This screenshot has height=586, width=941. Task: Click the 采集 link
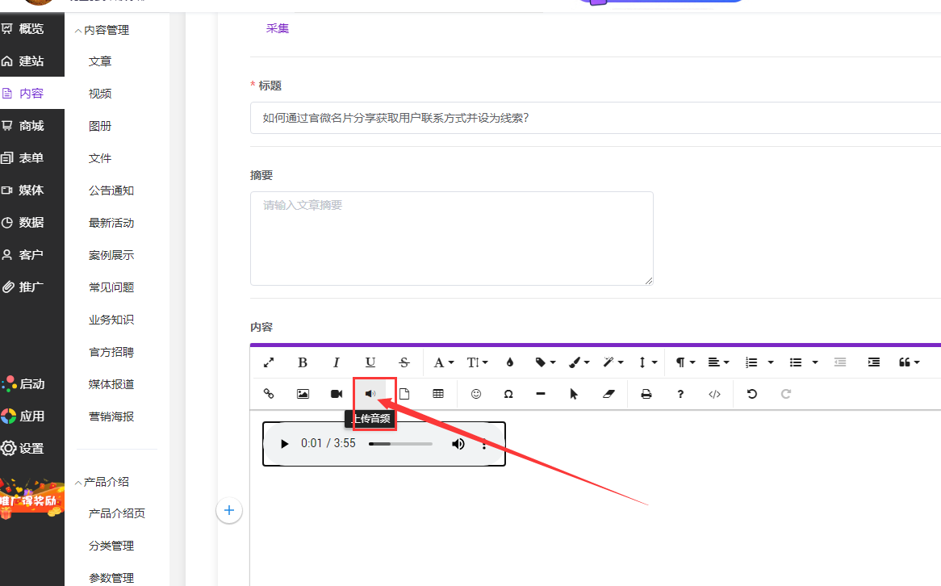(x=278, y=28)
